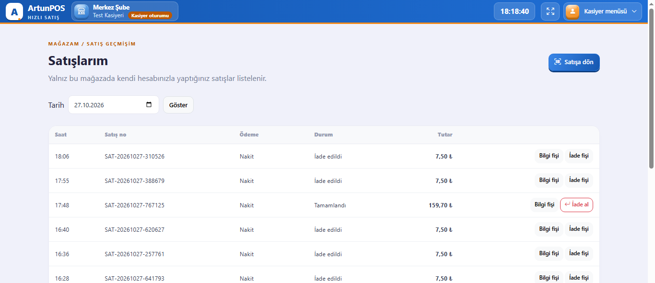Click the Ödeme column header
Viewport: 655px width, 283px height.
pyautogui.click(x=249, y=135)
